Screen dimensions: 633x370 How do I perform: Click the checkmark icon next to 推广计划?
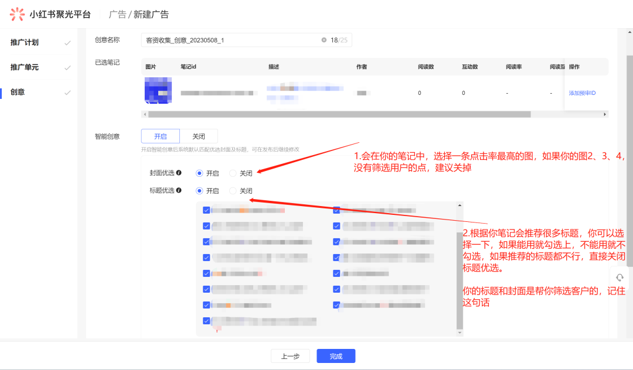tap(67, 43)
